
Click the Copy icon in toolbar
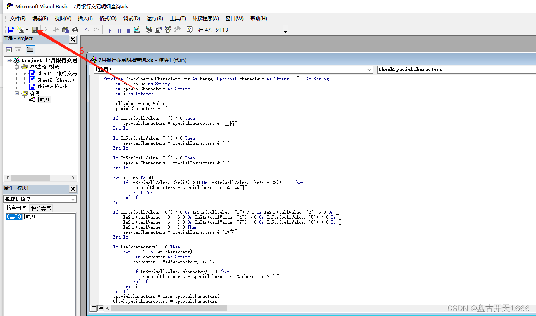[56, 30]
